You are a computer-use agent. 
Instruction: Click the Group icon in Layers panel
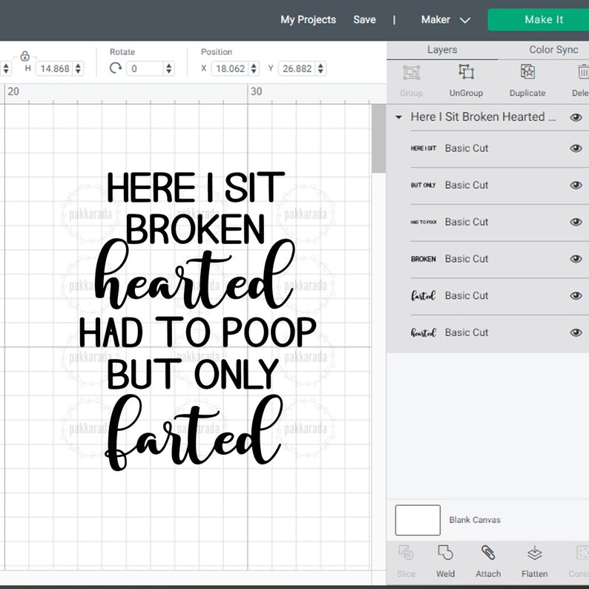point(411,73)
